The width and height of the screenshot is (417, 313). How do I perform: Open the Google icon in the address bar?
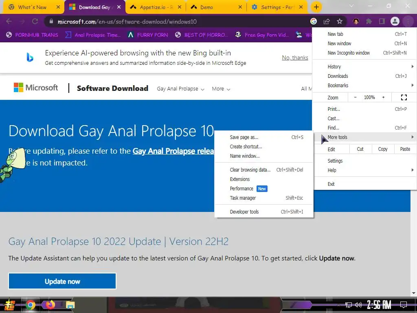pyautogui.click(x=314, y=21)
